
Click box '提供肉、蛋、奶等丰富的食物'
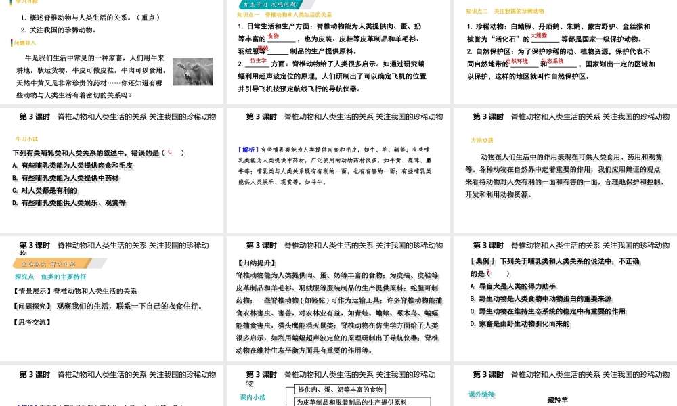[x=341, y=390]
